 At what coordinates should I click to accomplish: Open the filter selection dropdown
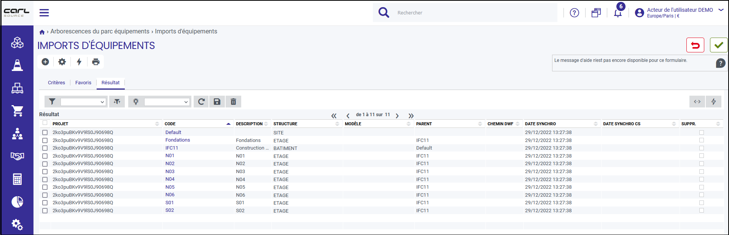(x=83, y=102)
